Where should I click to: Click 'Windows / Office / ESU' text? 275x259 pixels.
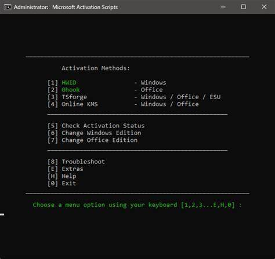(180, 97)
